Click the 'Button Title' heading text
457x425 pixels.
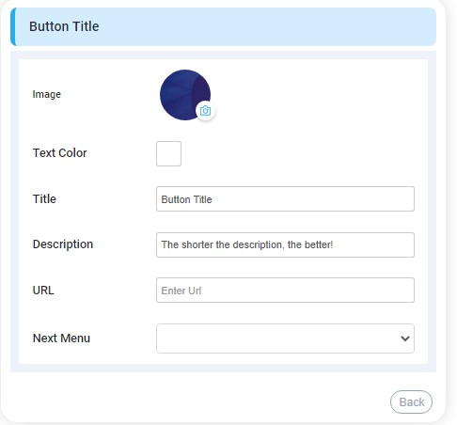[64, 26]
